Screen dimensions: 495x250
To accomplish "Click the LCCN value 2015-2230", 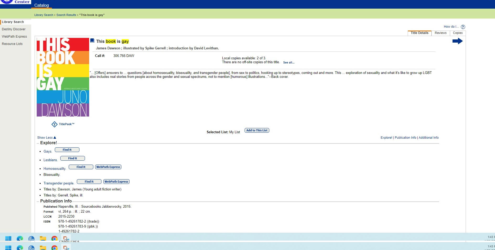I will point(66,216).
